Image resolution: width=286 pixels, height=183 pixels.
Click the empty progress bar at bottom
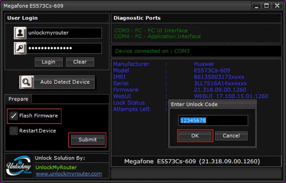[x=196, y=174]
